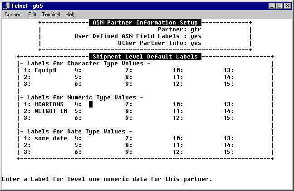Select date label 1 some date field
This screenshot has height=191, width=294.
click(x=51, y=138)
